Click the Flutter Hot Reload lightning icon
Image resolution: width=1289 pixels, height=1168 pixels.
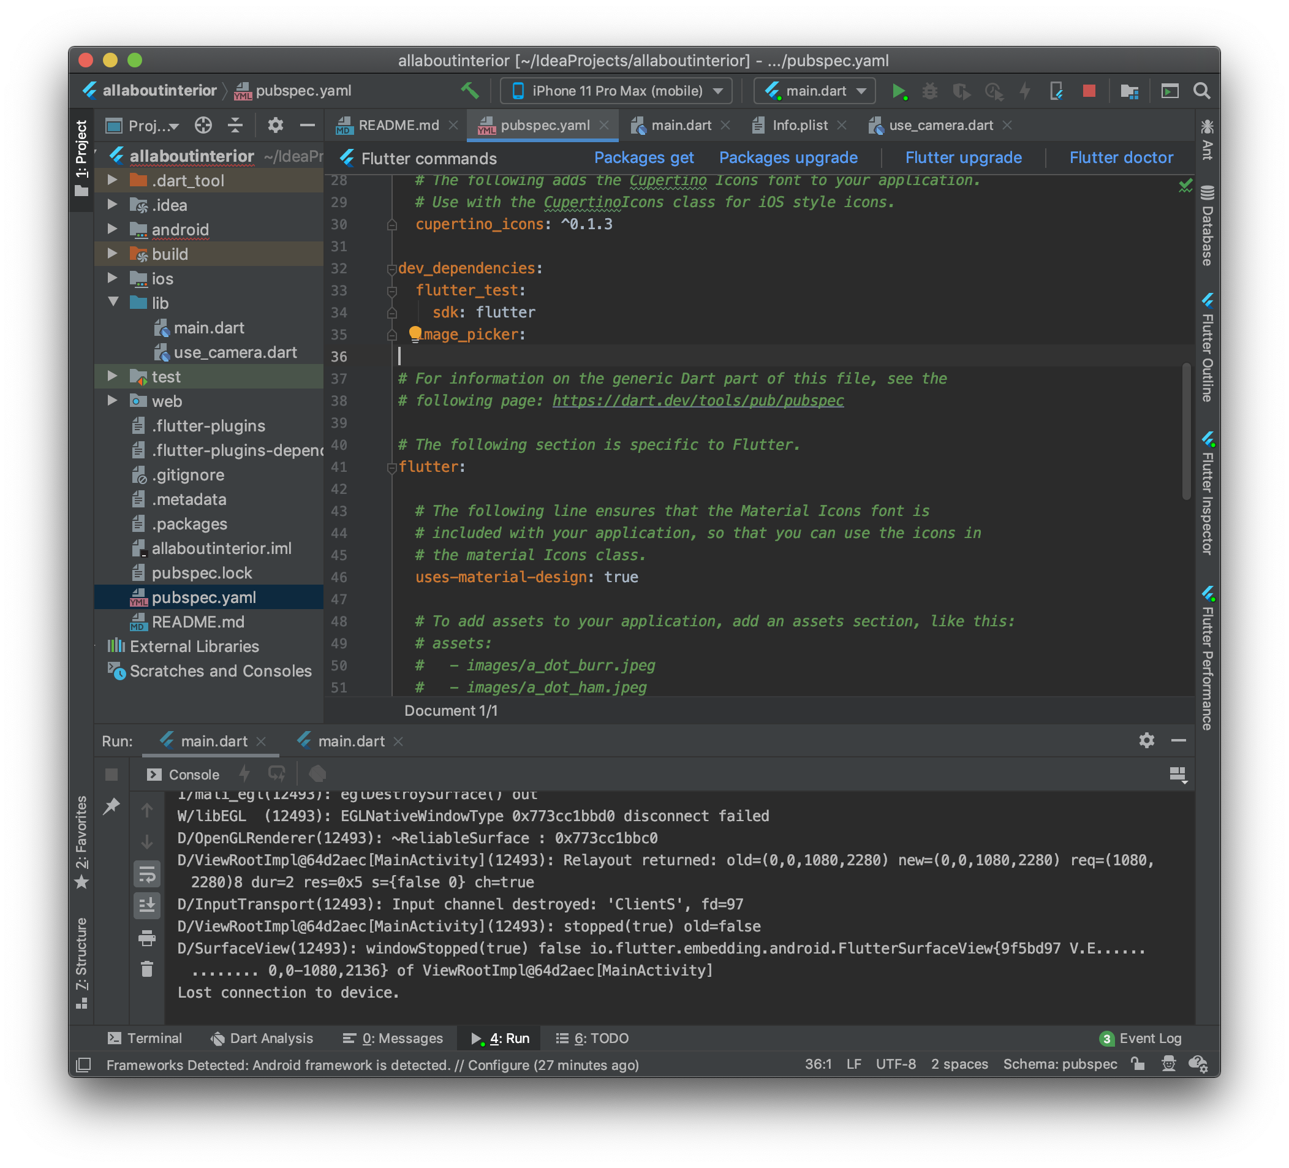pos(1025,91)
